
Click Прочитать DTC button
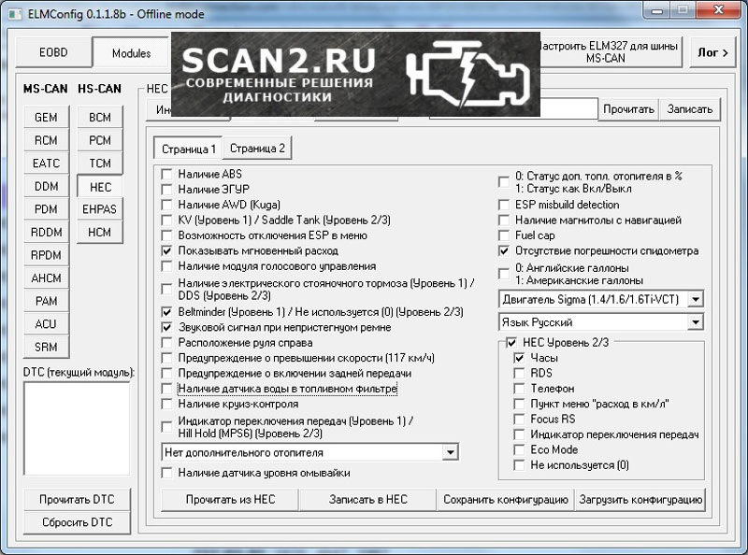pyautogui.click(x=77, y=499)
